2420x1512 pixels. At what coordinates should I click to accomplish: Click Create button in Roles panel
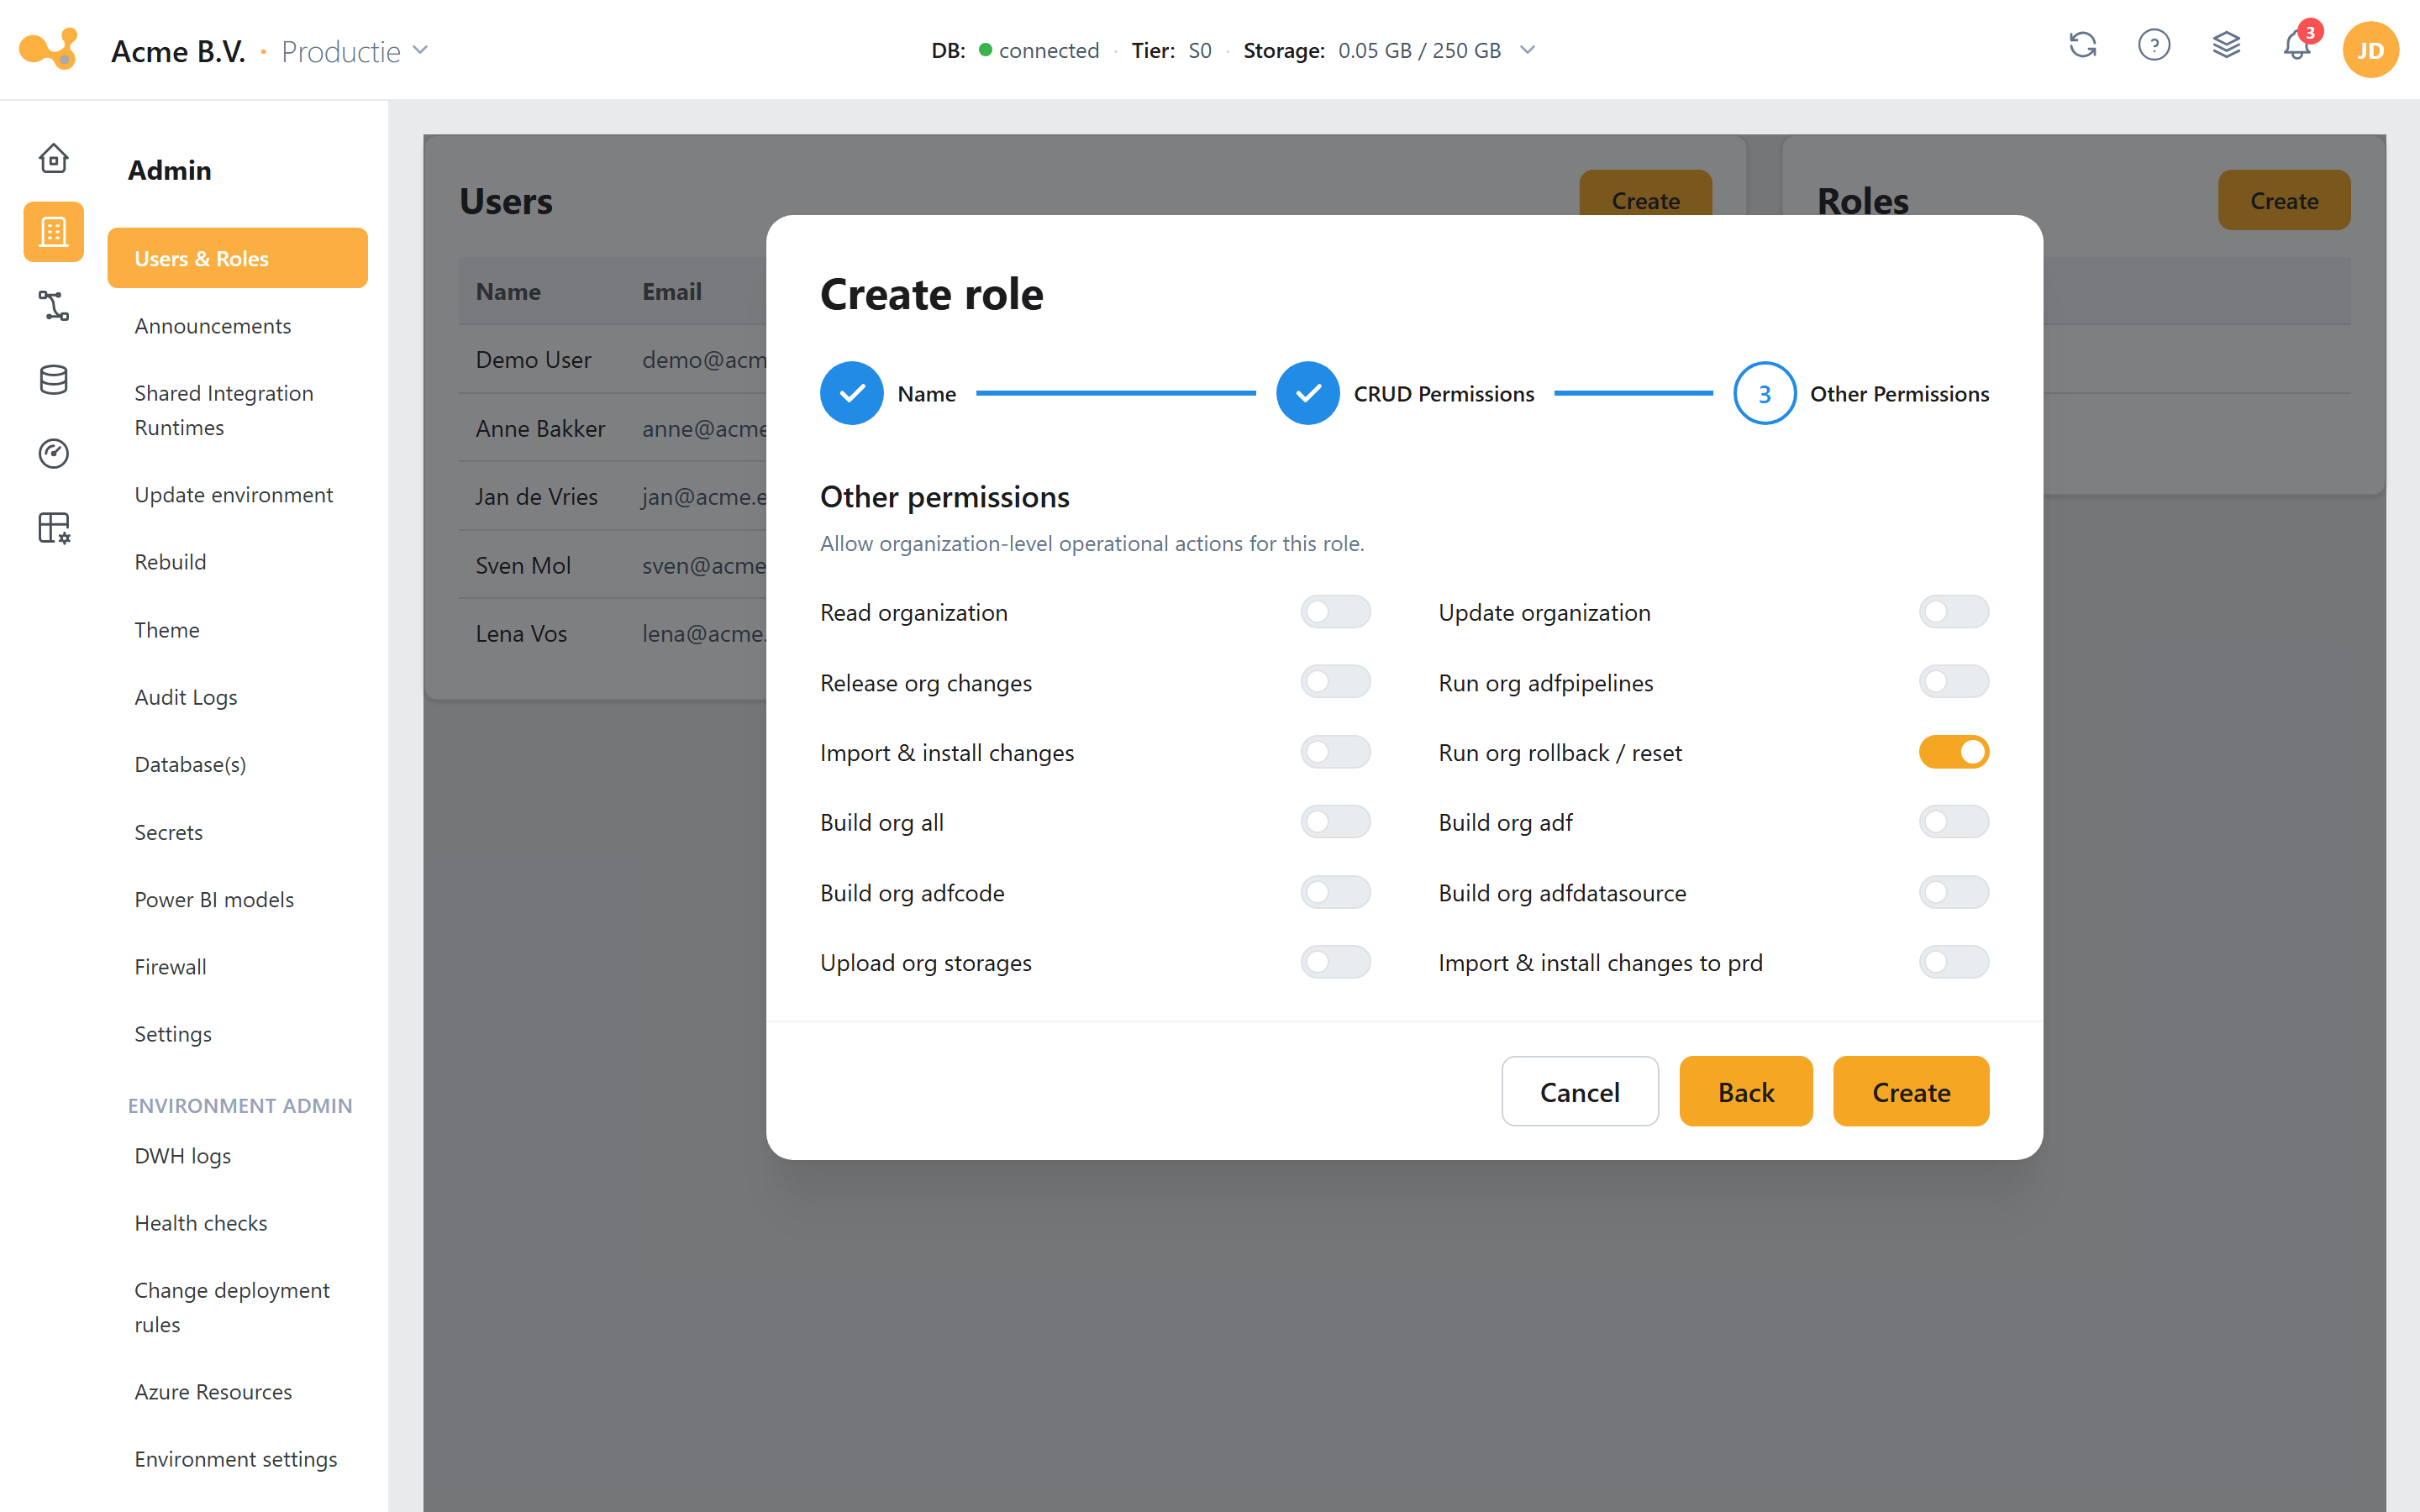[x=2283, y=200]
